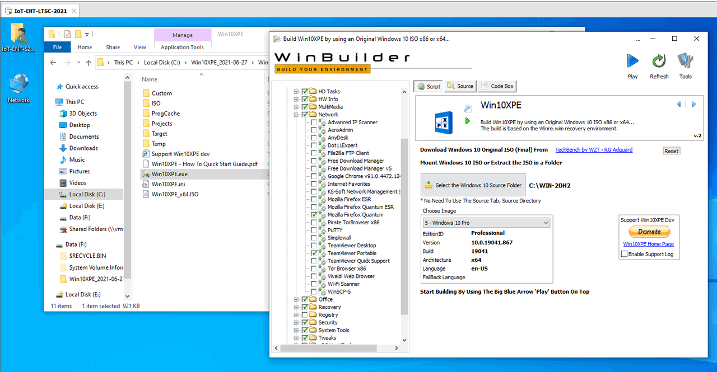Check the FileZilla FTP Client checkbox
717x372 pixels.
point(313,153)
